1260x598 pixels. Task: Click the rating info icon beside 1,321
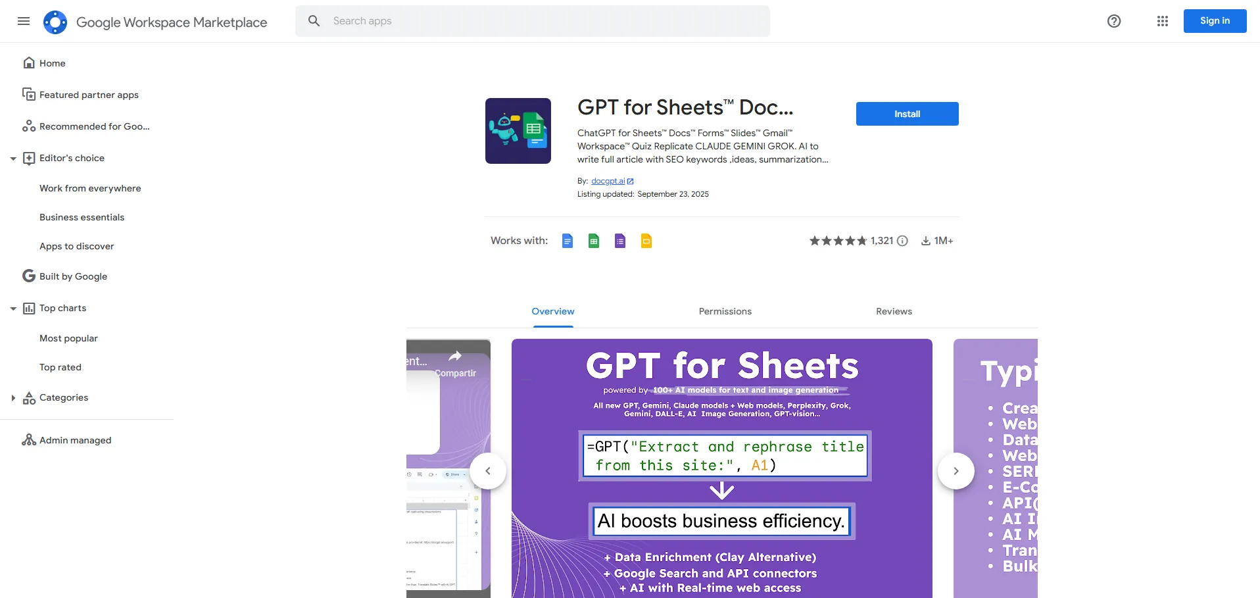point(903,241)
